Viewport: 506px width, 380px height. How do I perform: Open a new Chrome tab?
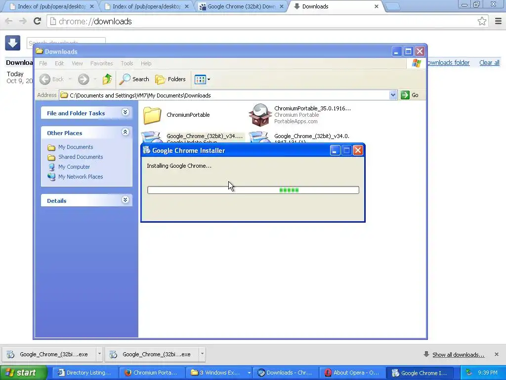click(393, 7)
